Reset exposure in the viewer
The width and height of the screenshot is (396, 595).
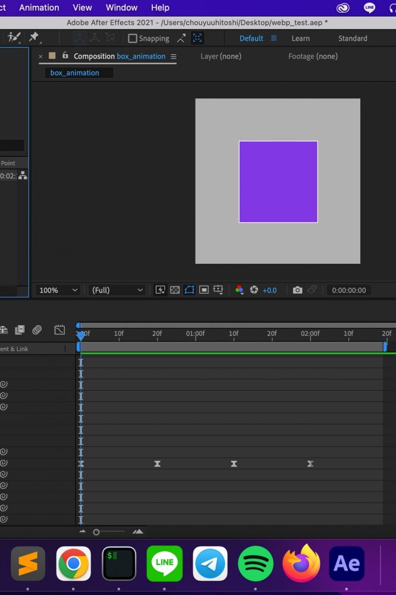(254, 290)
